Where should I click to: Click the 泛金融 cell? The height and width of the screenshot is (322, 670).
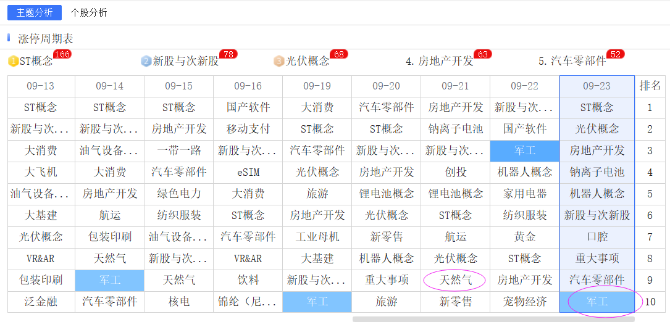41,302
